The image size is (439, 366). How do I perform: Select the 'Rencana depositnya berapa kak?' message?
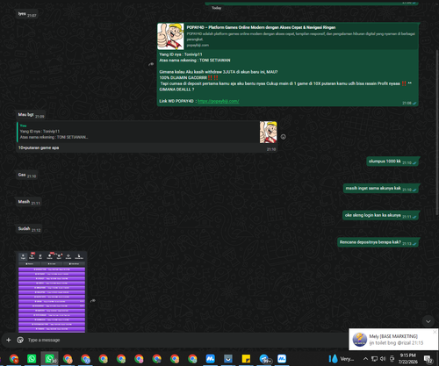[378, 242]
